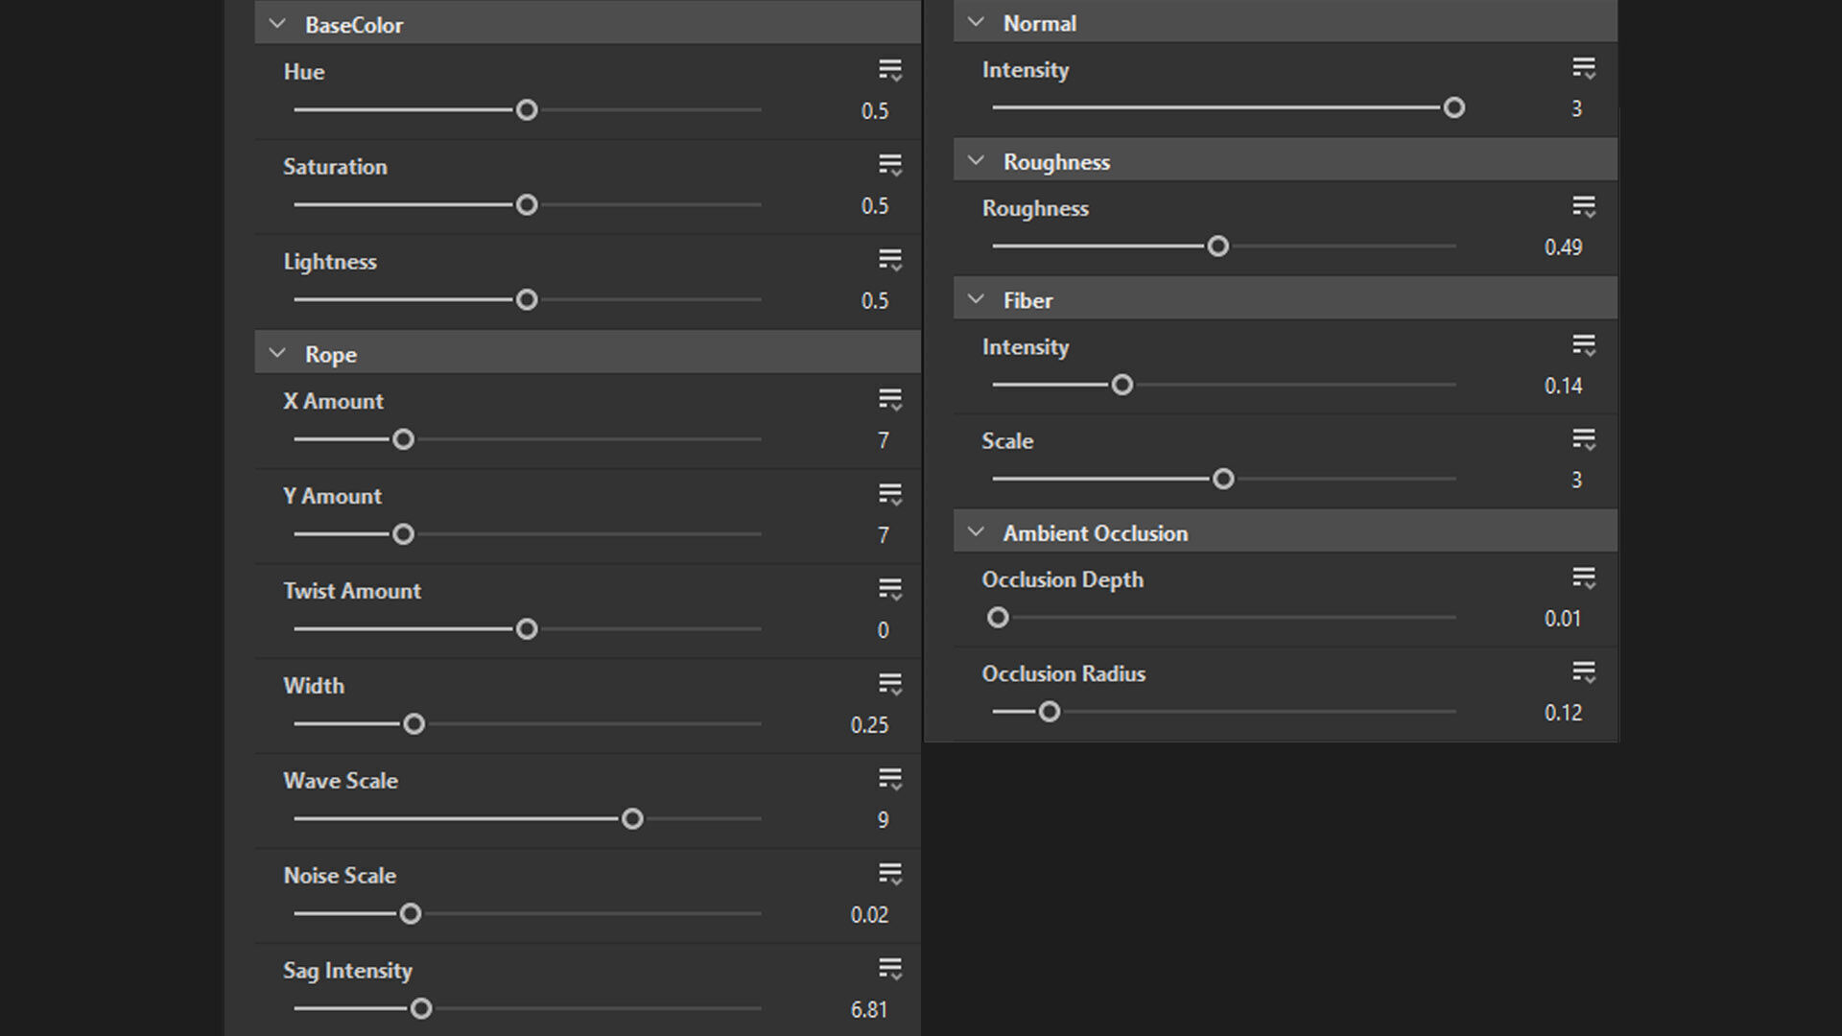Screen dimensions: 1842x1036
Task: Collapse the Normal section header
Action: pos(976,22)
